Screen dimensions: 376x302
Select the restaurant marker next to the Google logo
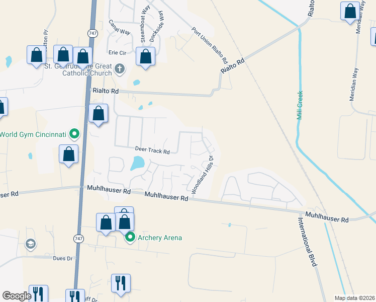(x=38, y=293)
